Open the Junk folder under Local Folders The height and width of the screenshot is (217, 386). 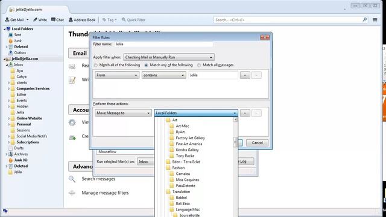click(x=17, y=41)
